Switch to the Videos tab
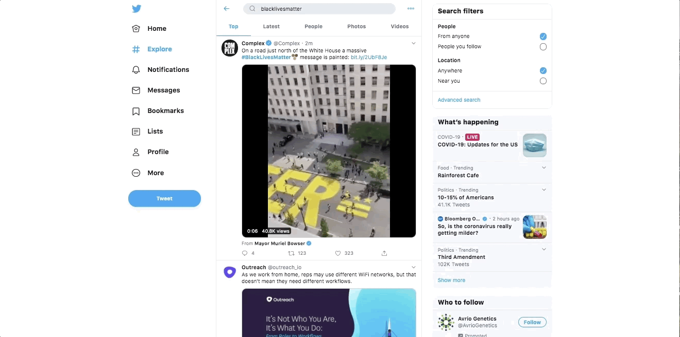Screen dimensions: 680x337 [399, 27]
